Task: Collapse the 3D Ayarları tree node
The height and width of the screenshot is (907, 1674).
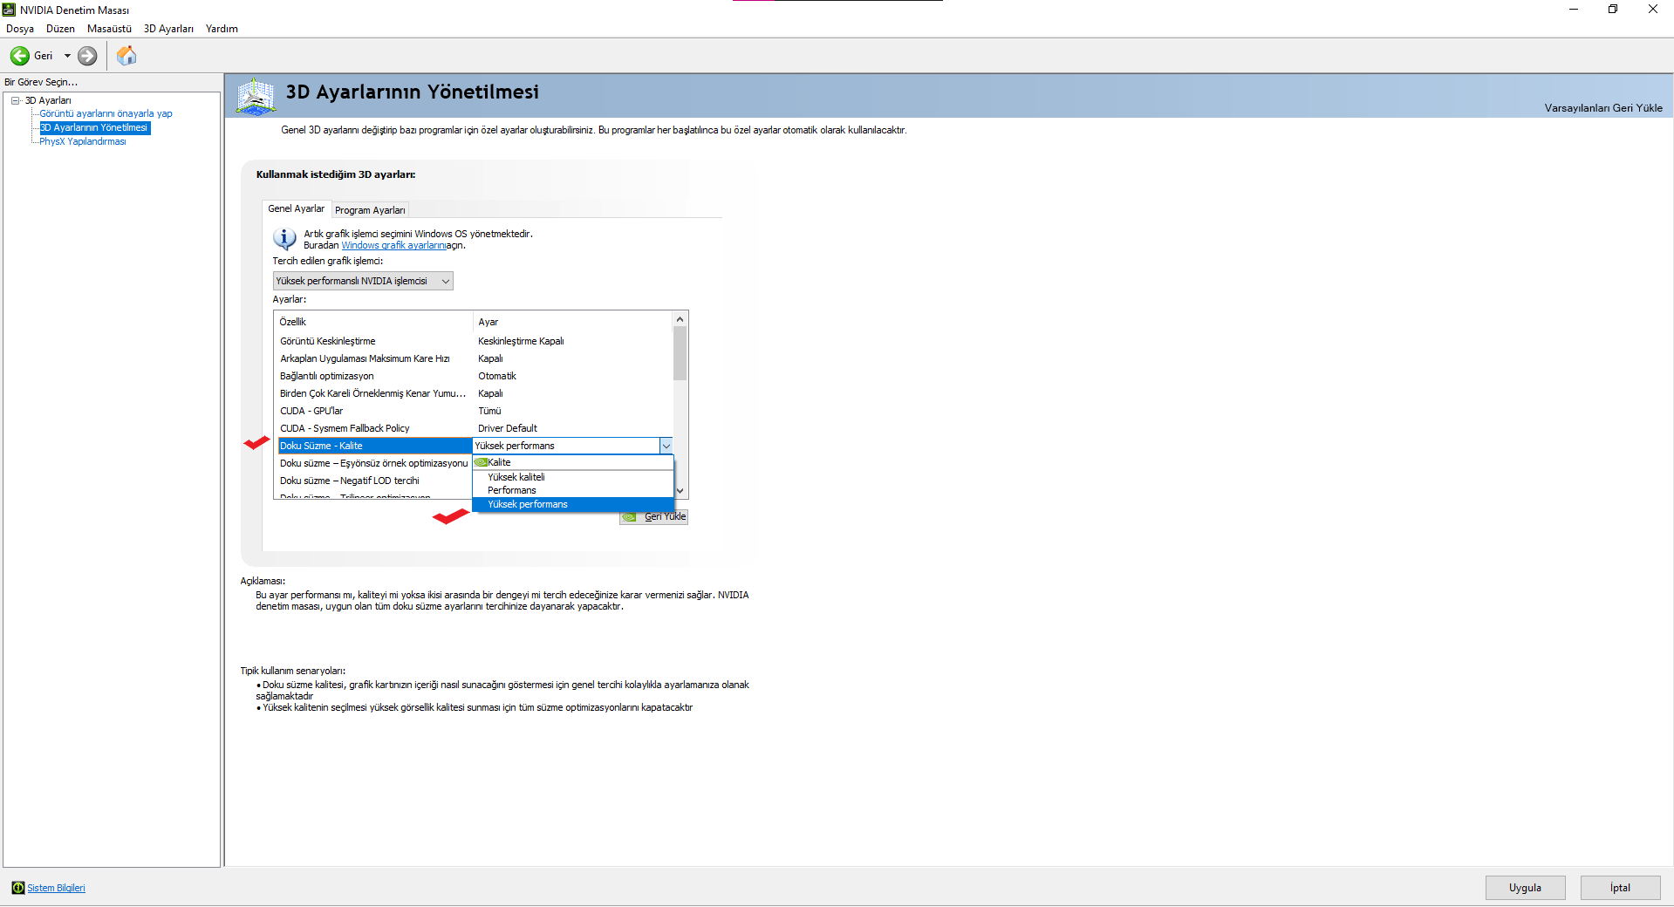Action: (x=16, y=100)
